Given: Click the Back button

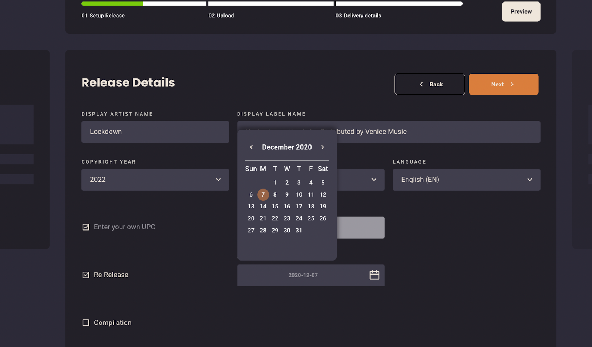Looking at the screenshot, I should tap(430, 84).
